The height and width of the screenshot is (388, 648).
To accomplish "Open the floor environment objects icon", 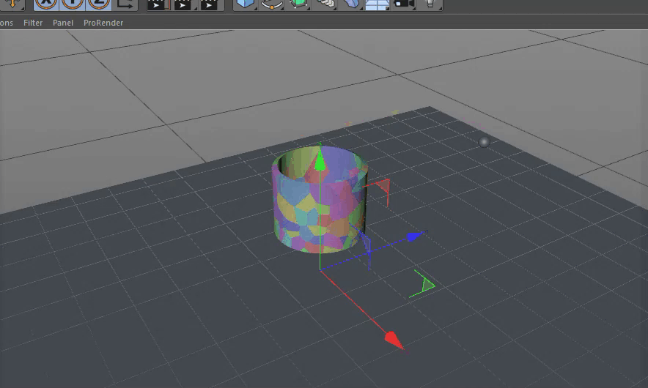I will 378,4.
